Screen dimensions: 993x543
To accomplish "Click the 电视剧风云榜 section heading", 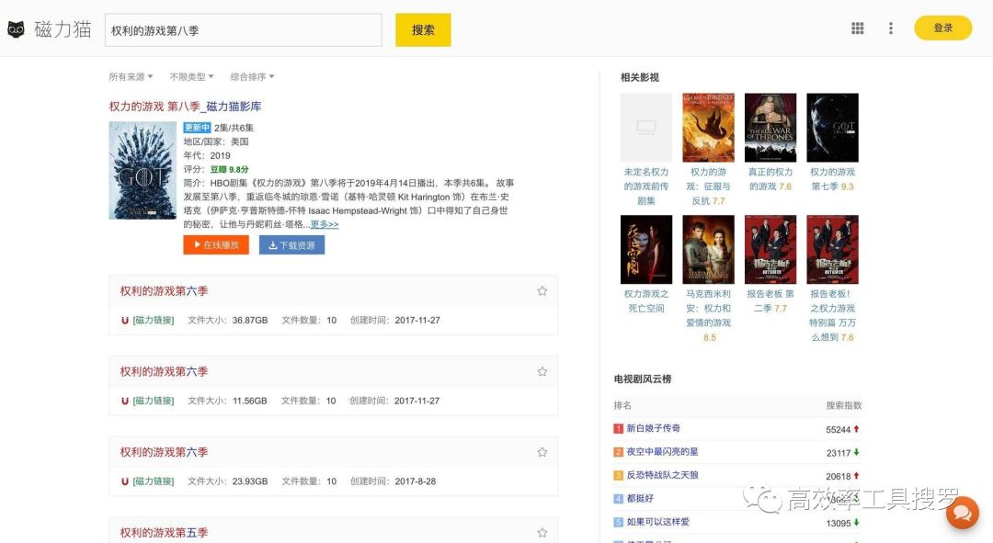I will click(642, 379).
